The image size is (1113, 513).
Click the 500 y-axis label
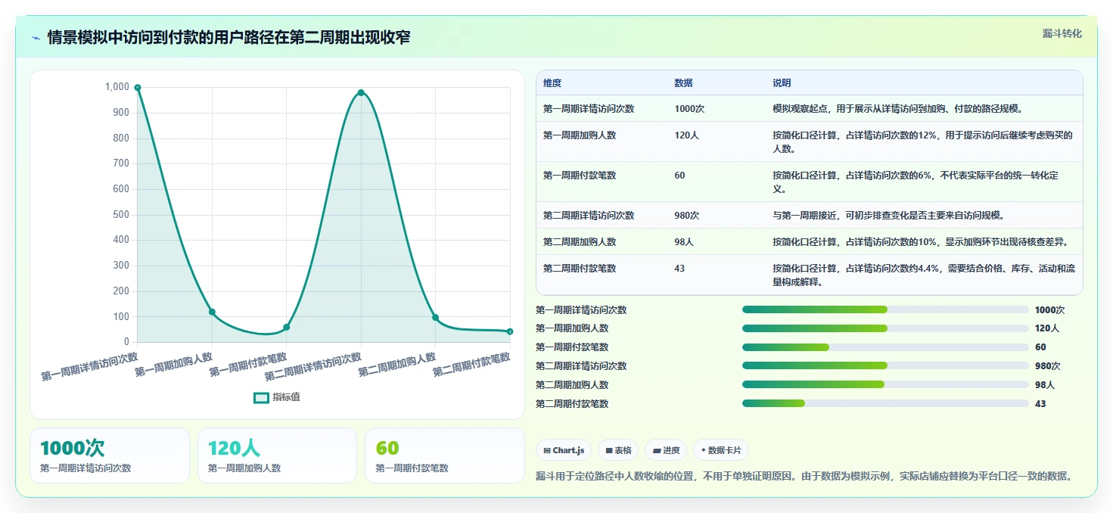tap(121, 214)
